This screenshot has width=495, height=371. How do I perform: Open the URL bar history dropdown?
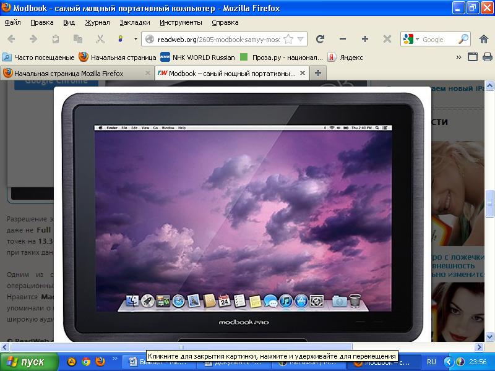tap(301, 40)
